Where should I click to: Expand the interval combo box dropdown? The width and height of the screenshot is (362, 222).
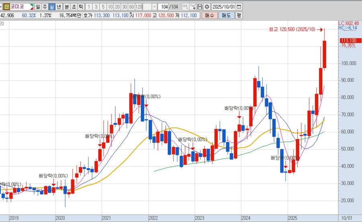(154, 7)
